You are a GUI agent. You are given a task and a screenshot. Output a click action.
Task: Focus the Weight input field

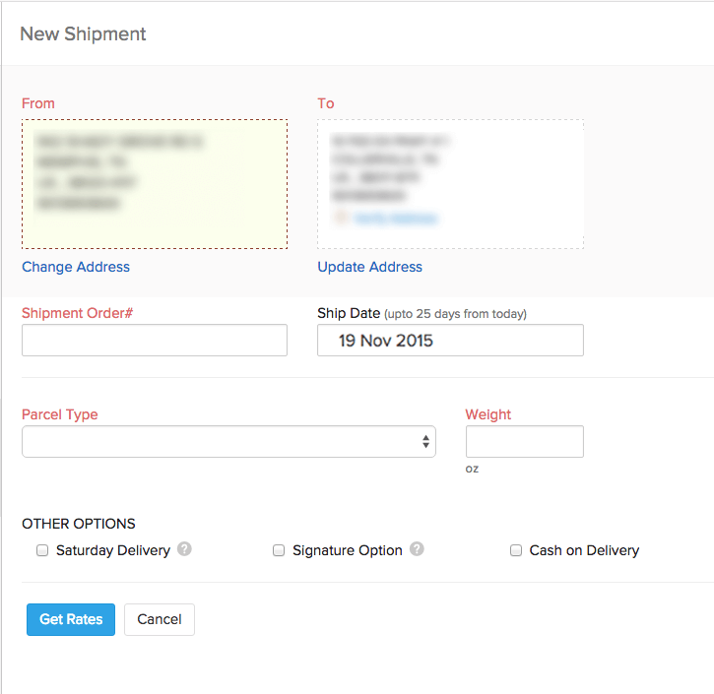[525, 441]
